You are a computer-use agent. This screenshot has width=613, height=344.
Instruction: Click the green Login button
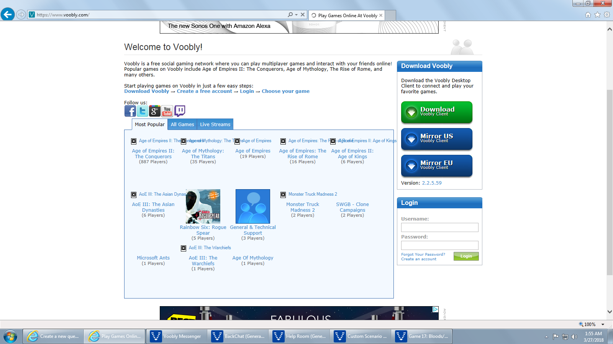466,256
